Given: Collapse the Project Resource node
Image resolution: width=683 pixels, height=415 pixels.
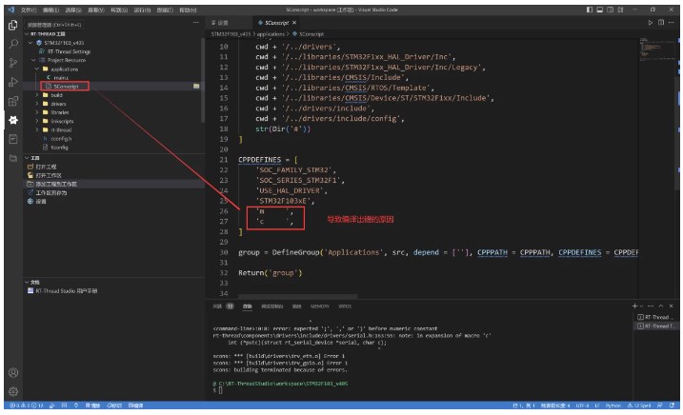Looking at the screenshot, I should pos(33,60).
